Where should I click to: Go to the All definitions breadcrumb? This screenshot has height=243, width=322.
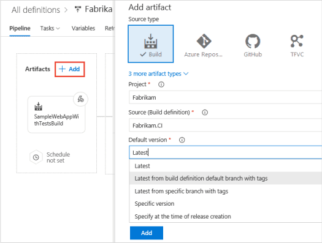tap(36, 10)
